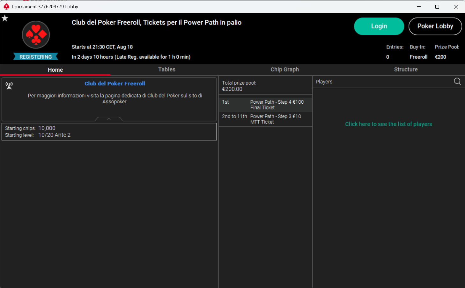Open the Chip Graph tab
This screenshot has width=465, height=288.
[x=285, y=69]
